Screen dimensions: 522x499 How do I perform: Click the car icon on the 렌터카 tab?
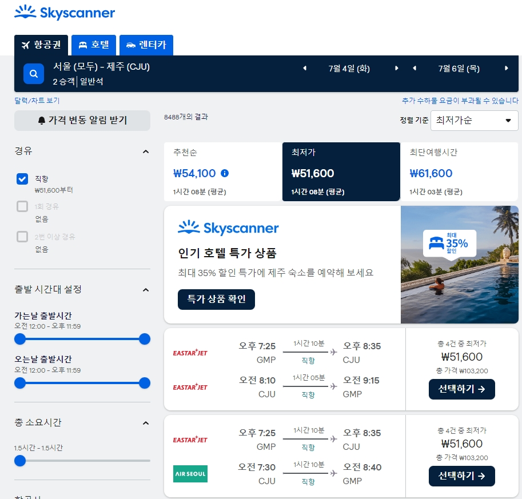(132, 45)
